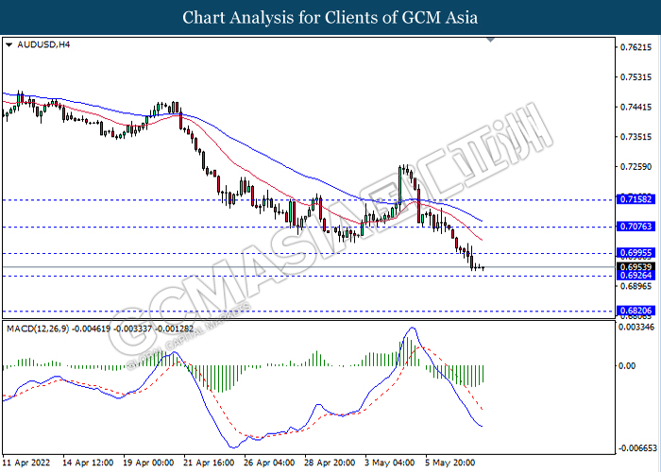Select the 0.71582 price level label
The width and height of the screenshot is (661, 472).
636,199
